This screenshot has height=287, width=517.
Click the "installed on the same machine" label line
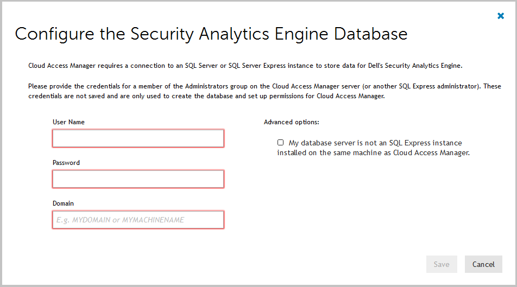(x=326, y=153)
